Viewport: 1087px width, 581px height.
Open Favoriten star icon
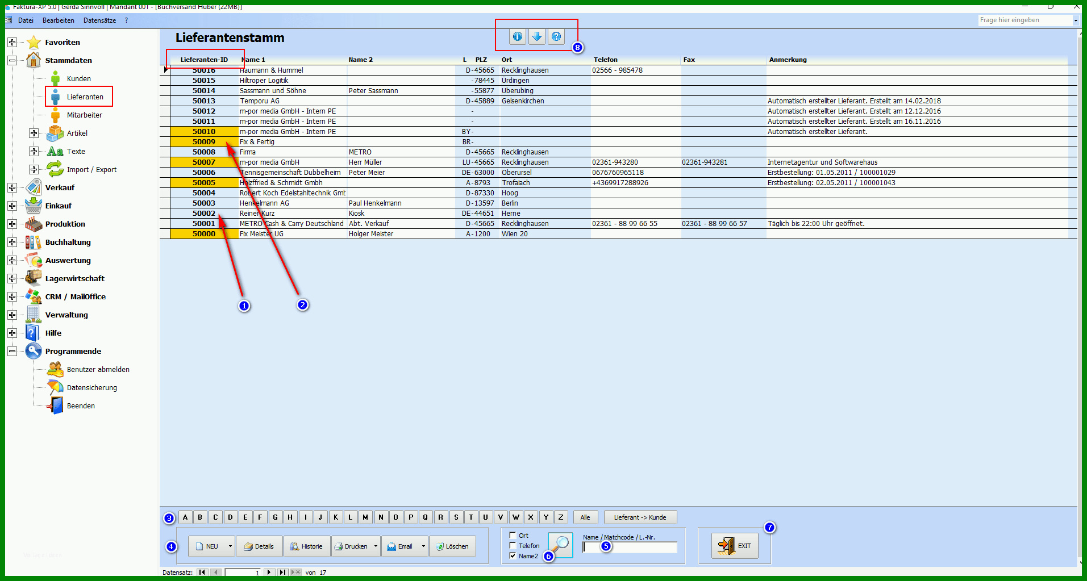point(34,43)
